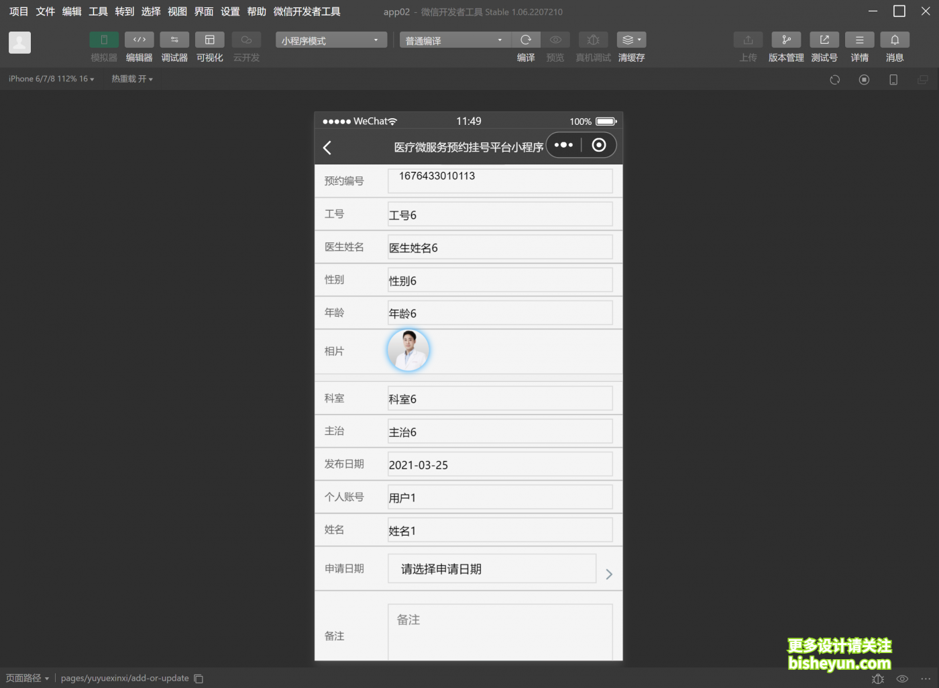Open the 微信开发者工具 menu

pos(307,11)
